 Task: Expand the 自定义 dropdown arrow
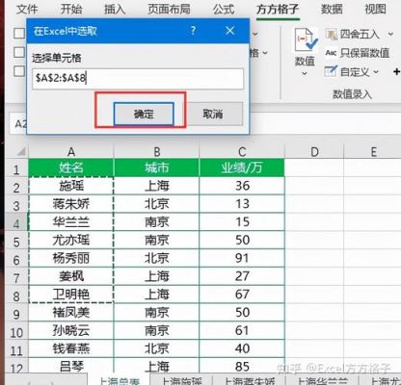coord(376,72)
